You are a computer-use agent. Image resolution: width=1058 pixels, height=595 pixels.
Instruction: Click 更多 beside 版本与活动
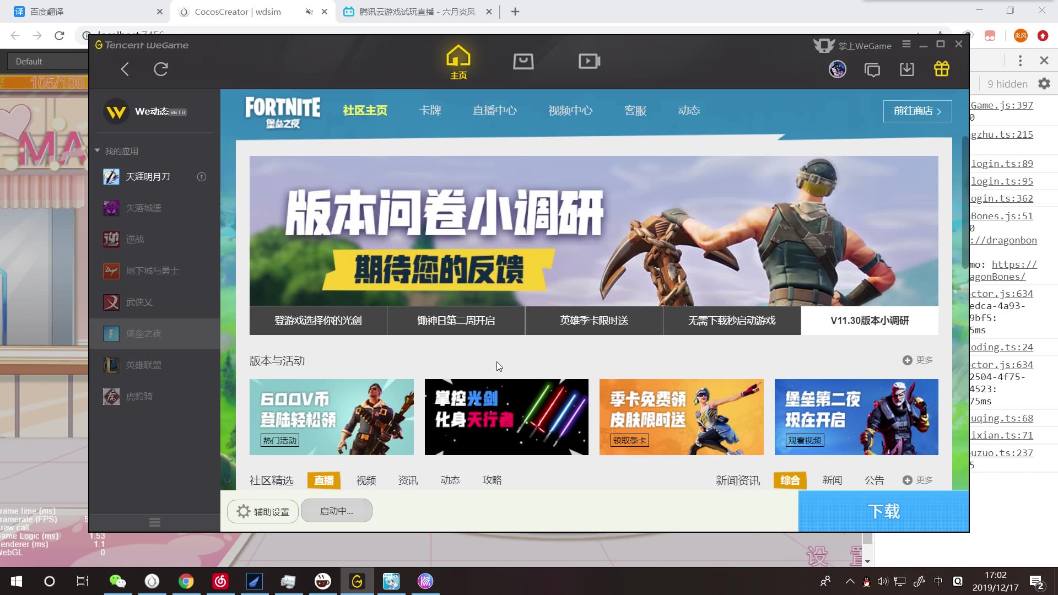tap(917, 360)
